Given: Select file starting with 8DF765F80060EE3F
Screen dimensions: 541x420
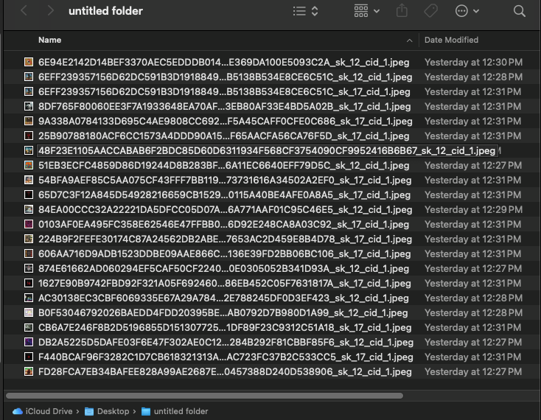Looking at the screenshot, I should (225, 107).
